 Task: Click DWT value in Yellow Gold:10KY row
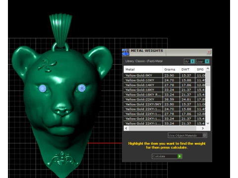186,80
